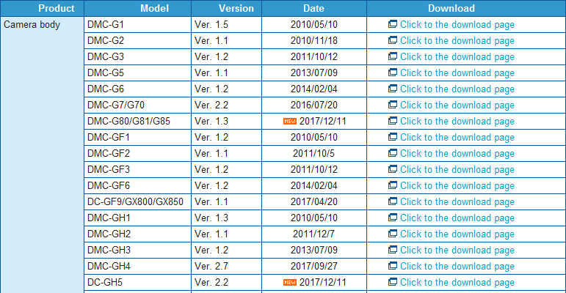Open DMC-G5 'Click to the download page' link
This screenshot has width=566, height=293.
coord(457,73)
